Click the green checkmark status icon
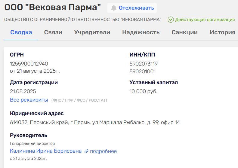 171,20
